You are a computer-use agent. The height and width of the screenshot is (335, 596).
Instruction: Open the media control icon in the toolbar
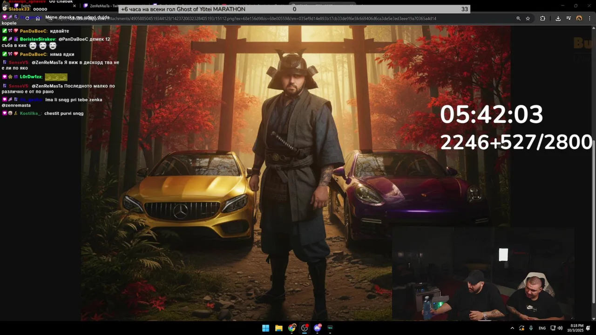[569, 19]
